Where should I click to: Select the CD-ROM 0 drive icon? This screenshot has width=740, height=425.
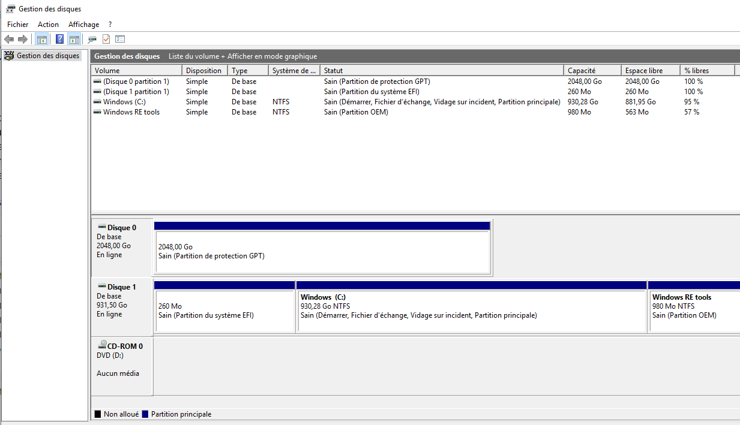[101, 346]
